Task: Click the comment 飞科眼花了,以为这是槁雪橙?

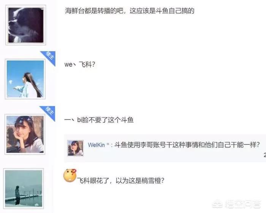Action: tap(120, 180)
